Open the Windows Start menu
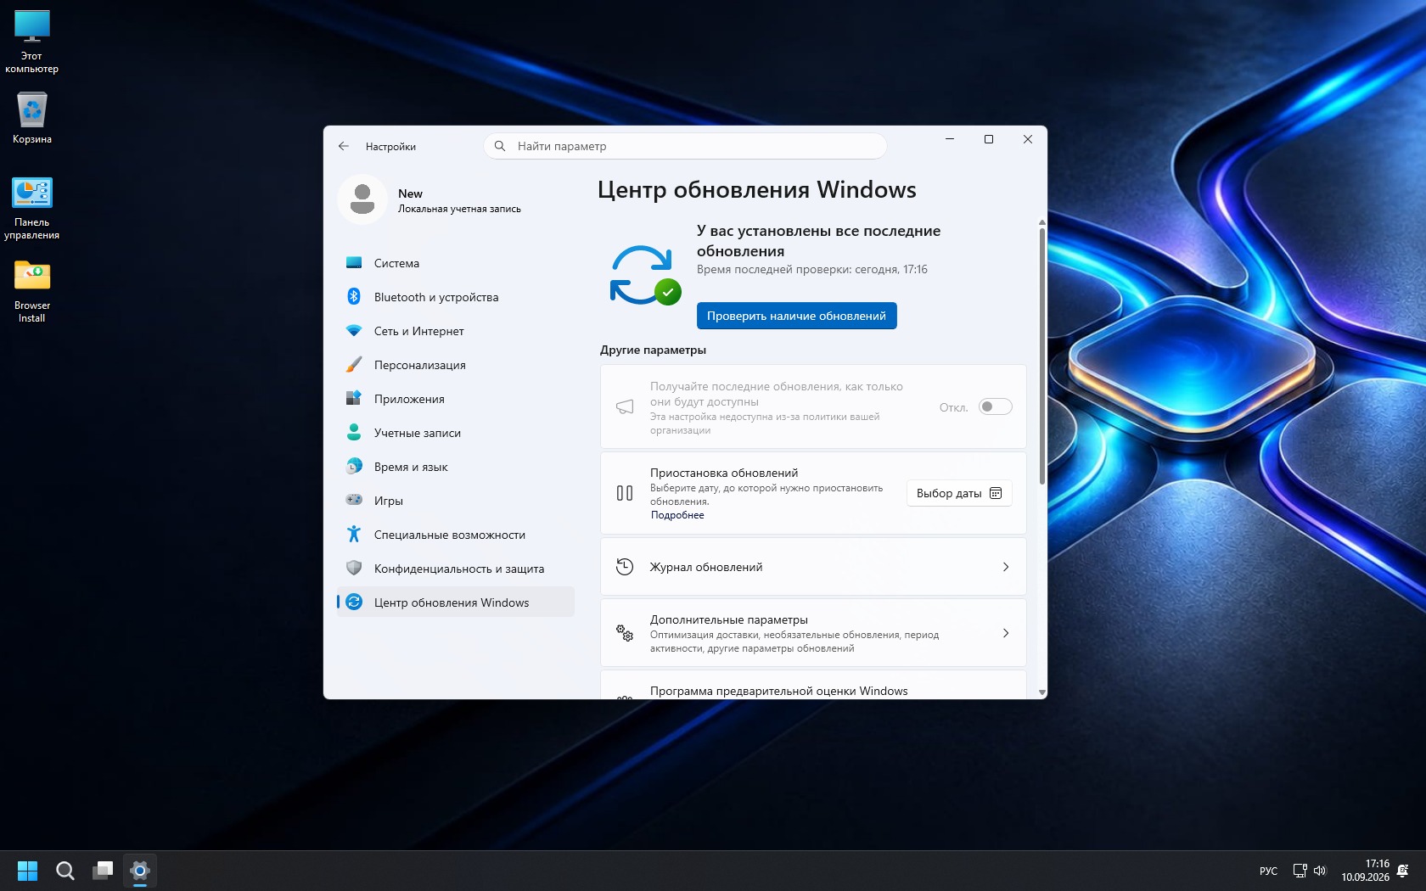Viewport: 1426px width, 891px height. [28, 871]
